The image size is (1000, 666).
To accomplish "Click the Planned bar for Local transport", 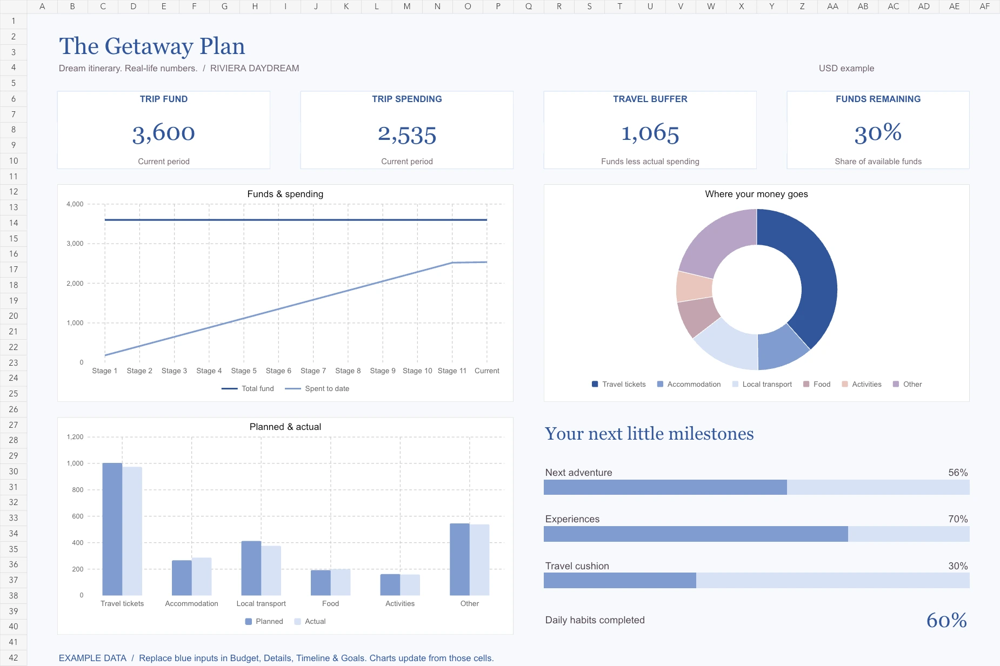I will pos(251,568).
